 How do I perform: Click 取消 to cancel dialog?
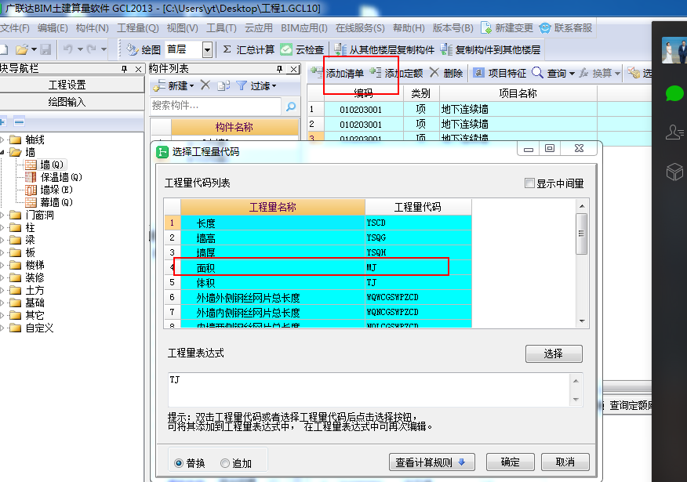coord(565,462)
